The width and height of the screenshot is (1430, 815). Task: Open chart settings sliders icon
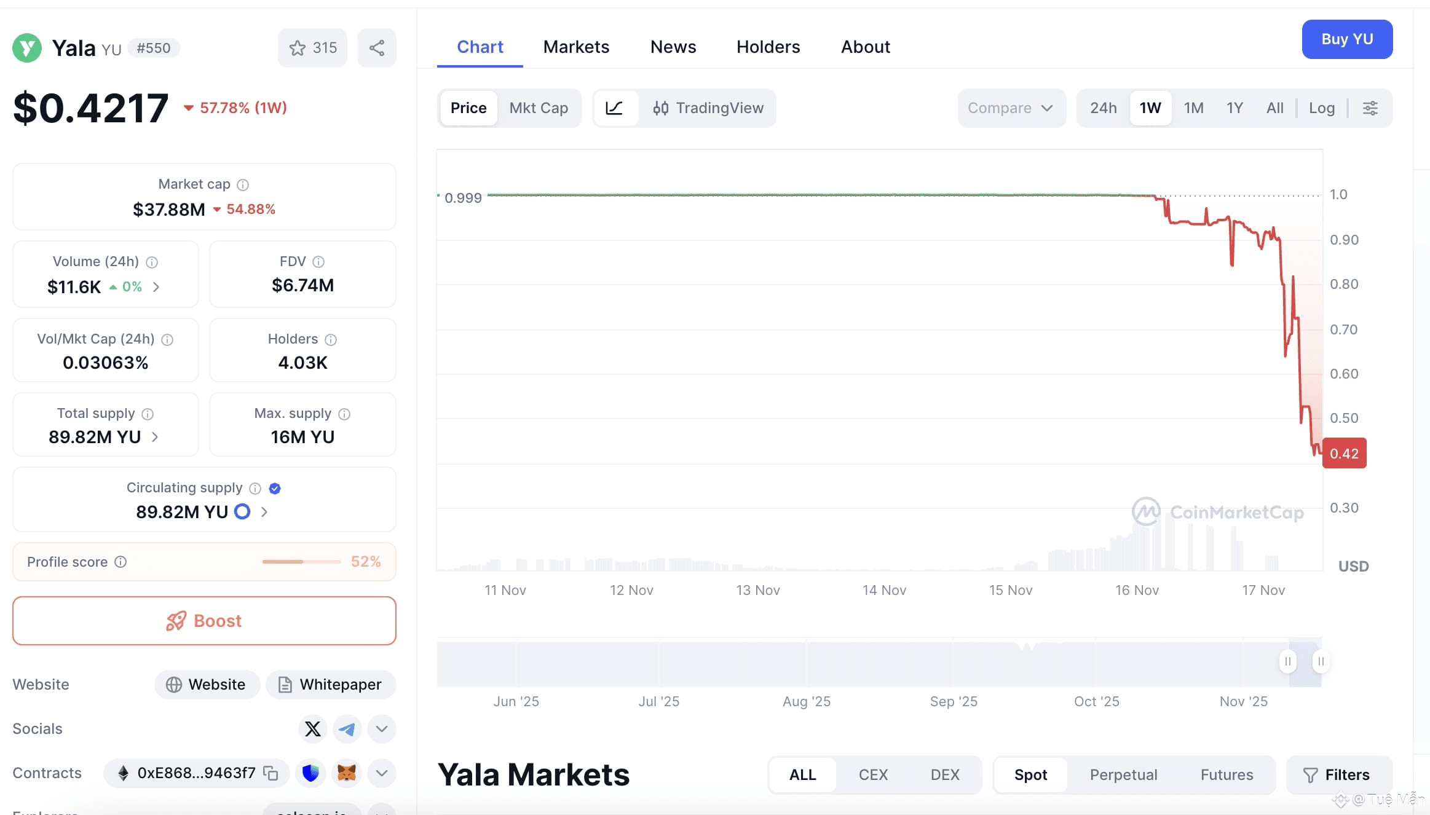click(x=1370, y=108)
